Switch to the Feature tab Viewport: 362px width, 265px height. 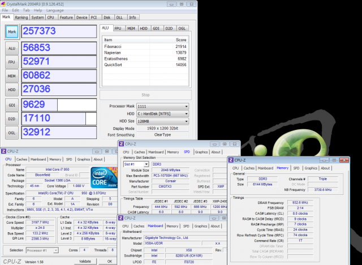[66, 18]
